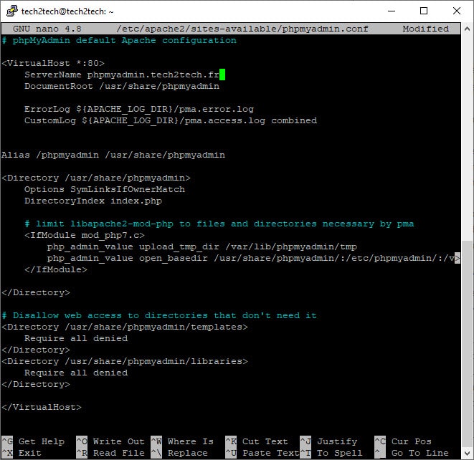Place cursor on the DocumentRoot line
Image resolution: width=474 pixels, height=460 pixels.
pyautogui.click(x=121, y=86)
